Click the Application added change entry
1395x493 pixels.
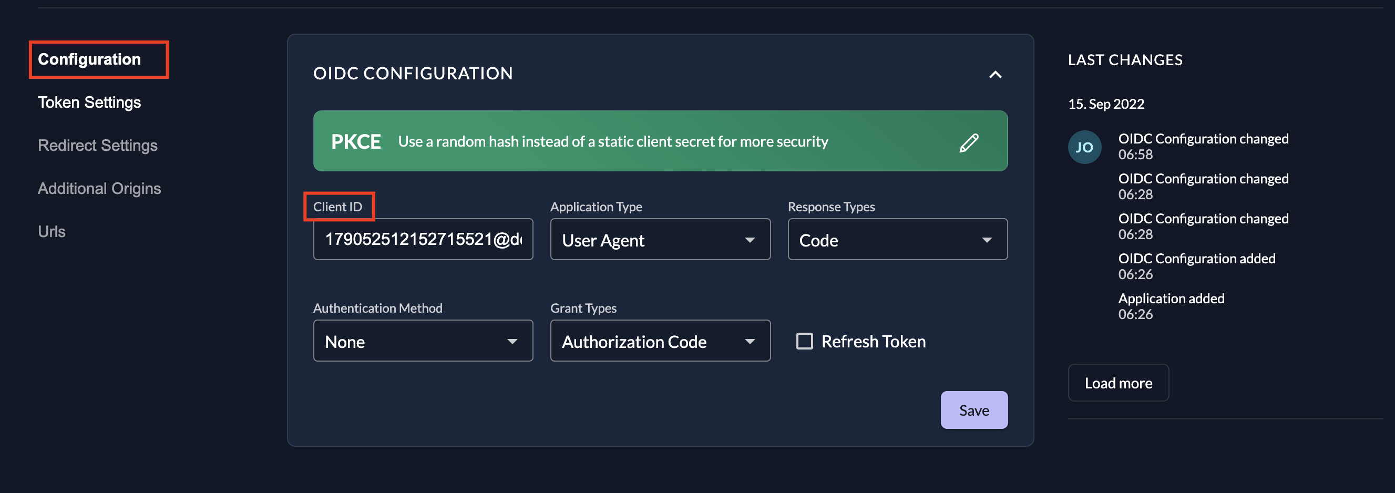1171,299
